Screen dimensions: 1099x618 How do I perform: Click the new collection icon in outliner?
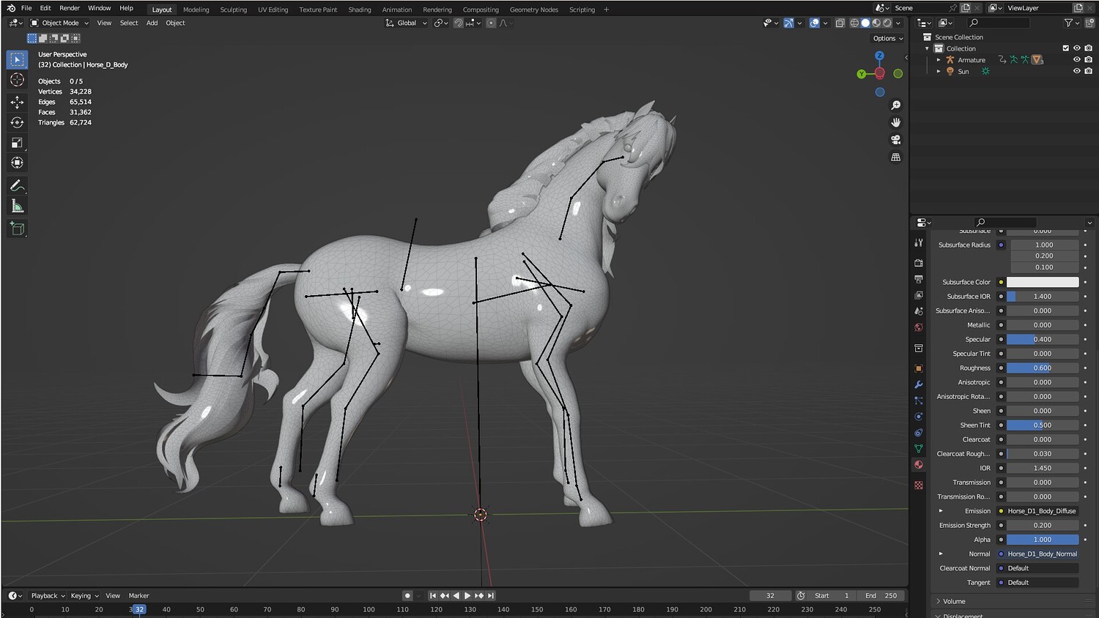1089,23
